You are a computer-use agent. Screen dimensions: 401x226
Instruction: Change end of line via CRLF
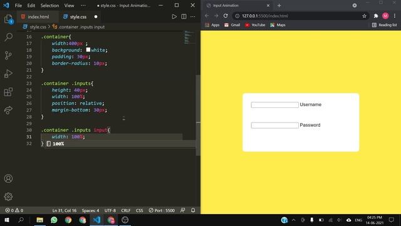click(x=126, y=210)
